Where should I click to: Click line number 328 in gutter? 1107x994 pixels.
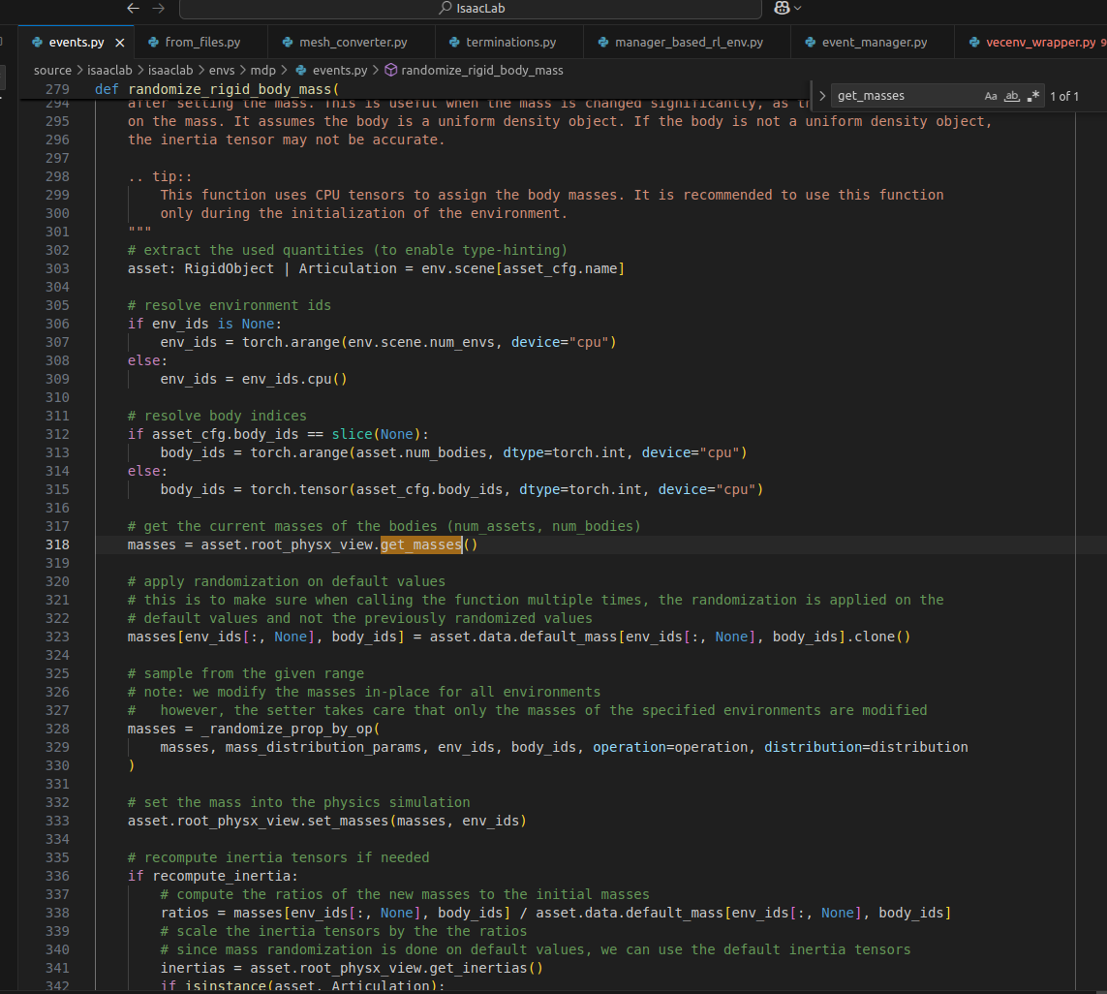point(57,729)
